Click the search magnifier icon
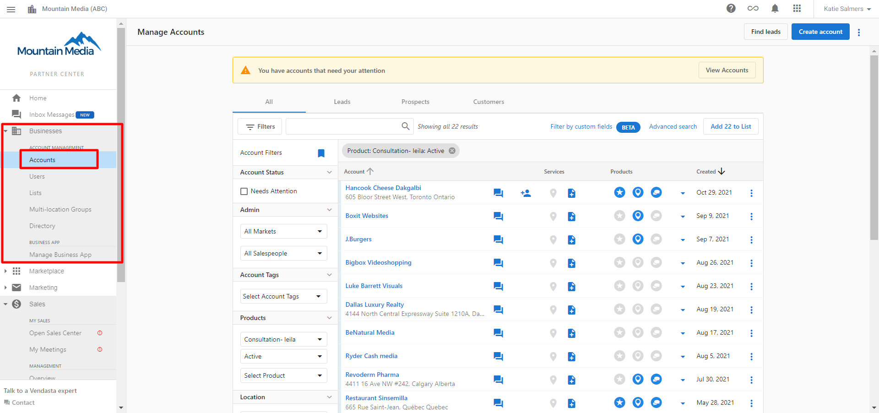The height and width of the screenshot is (413, 879). click(406, 126)
